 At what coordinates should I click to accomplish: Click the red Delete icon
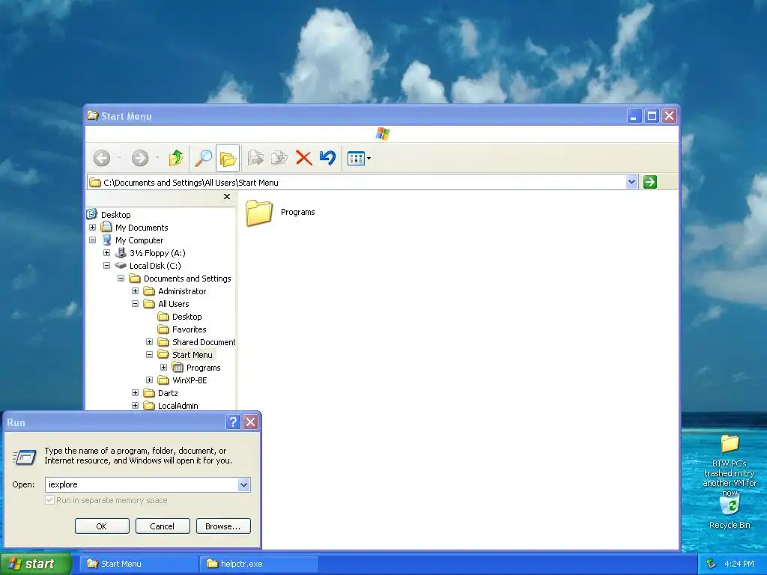[x=304, y=158]
